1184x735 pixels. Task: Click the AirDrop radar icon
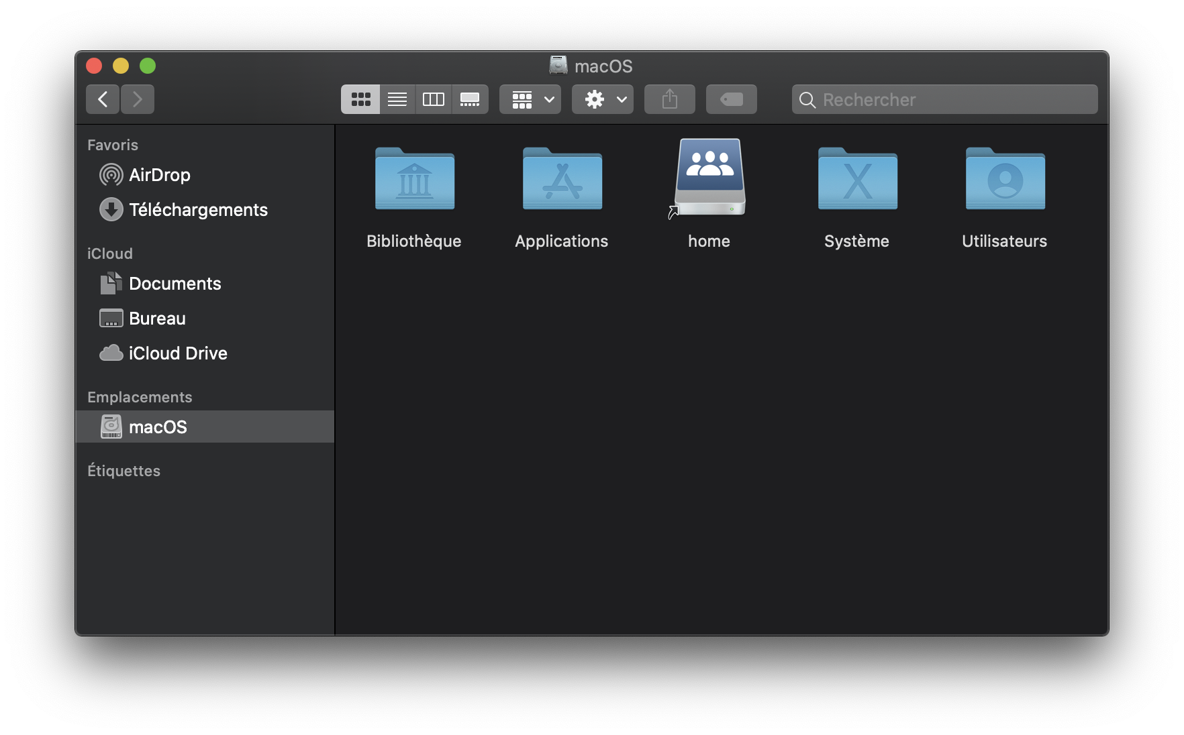[x=111, y=175]
